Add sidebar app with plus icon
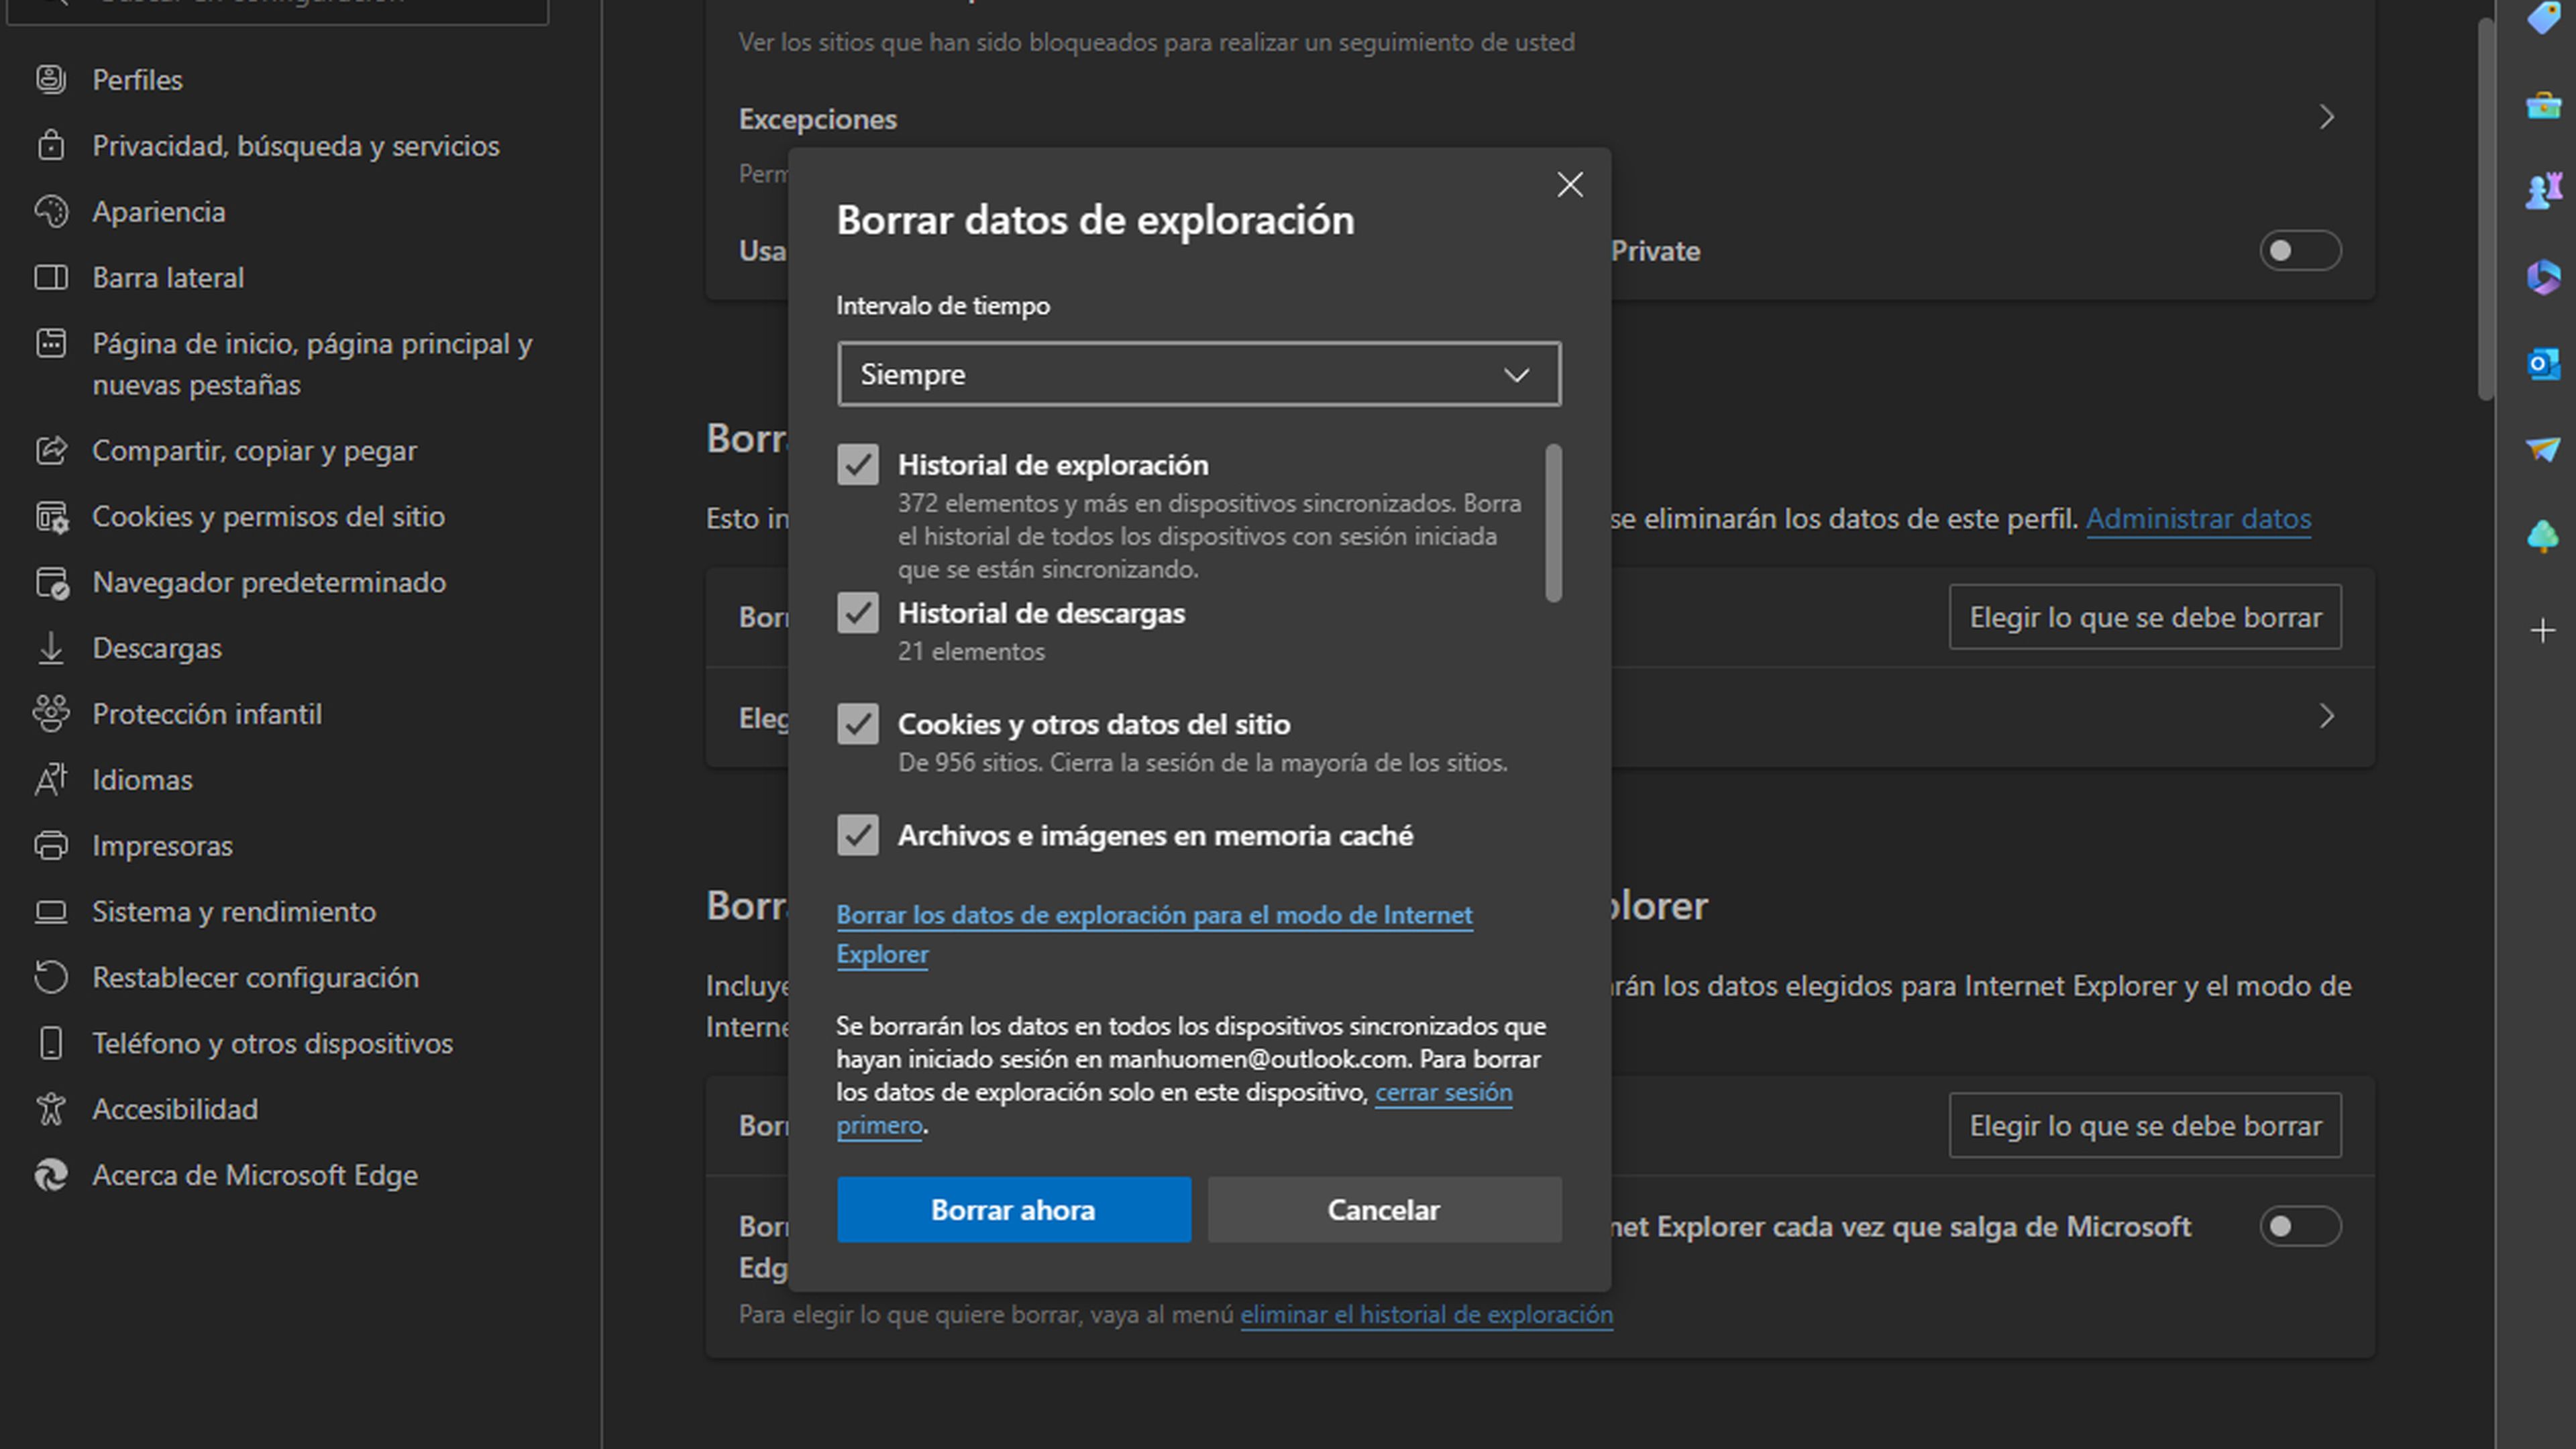Image resolution: width=2576 pixels, height=1449 pixels. 2543,631
